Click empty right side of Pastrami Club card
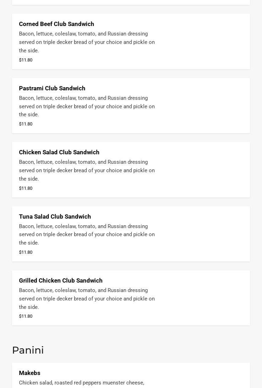 tap(204, 106)
